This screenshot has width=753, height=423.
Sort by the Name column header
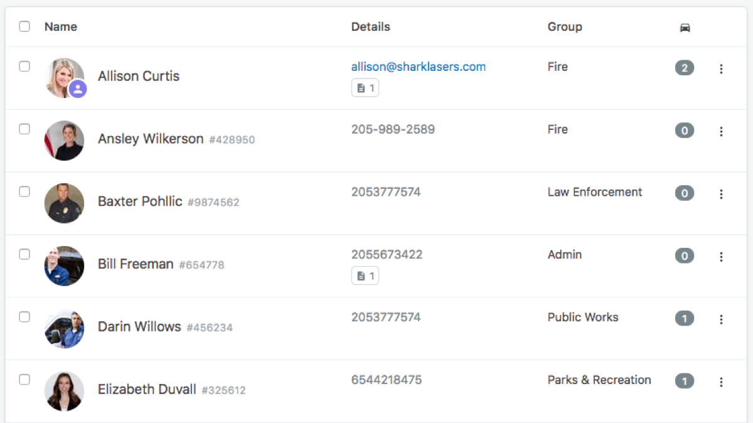coord(61,27)
